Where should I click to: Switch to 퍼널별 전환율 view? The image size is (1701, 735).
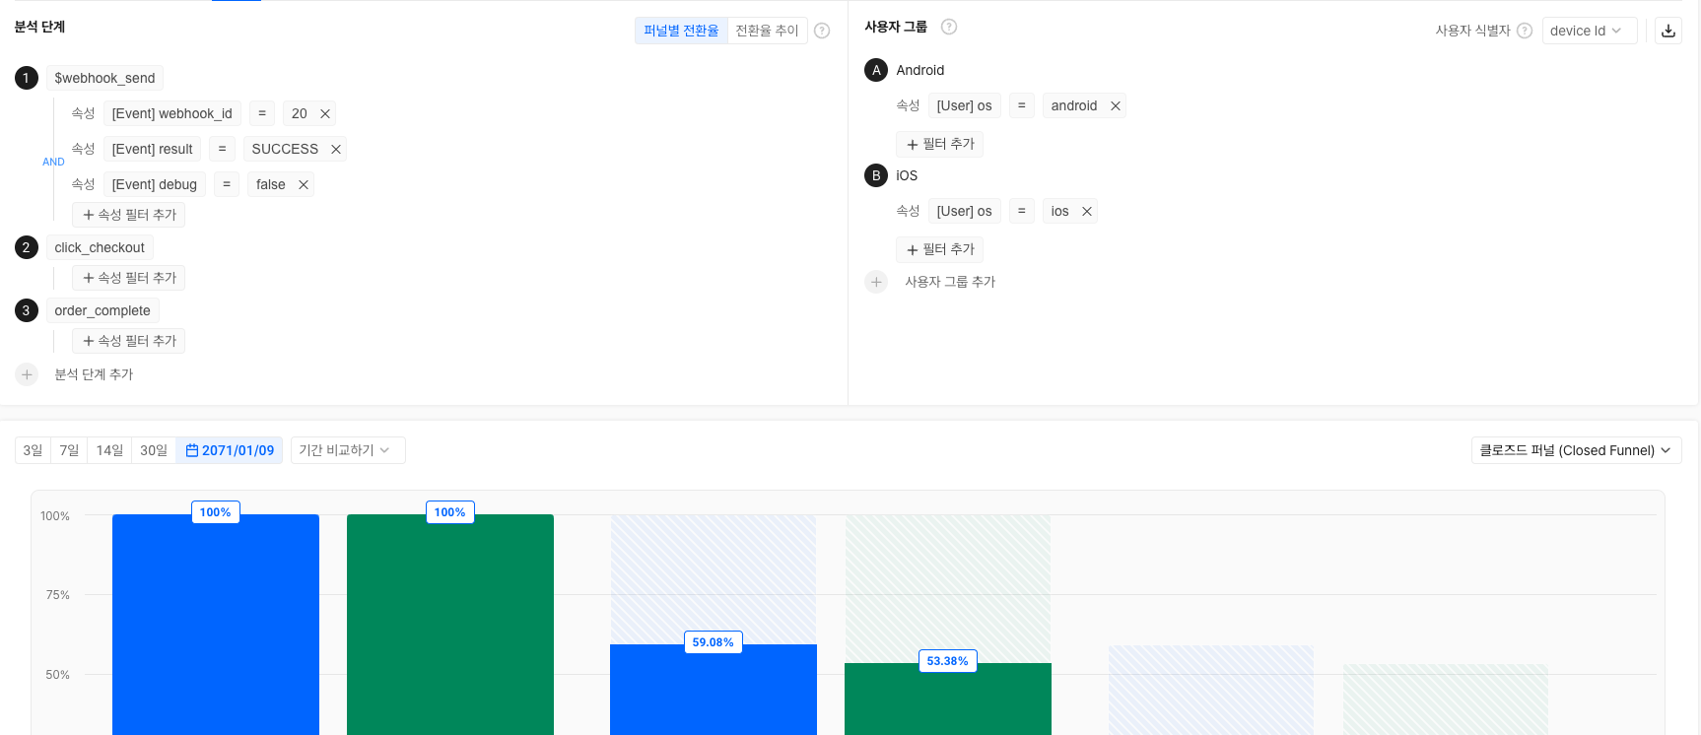pyautogui.click(x=681, y=31)
